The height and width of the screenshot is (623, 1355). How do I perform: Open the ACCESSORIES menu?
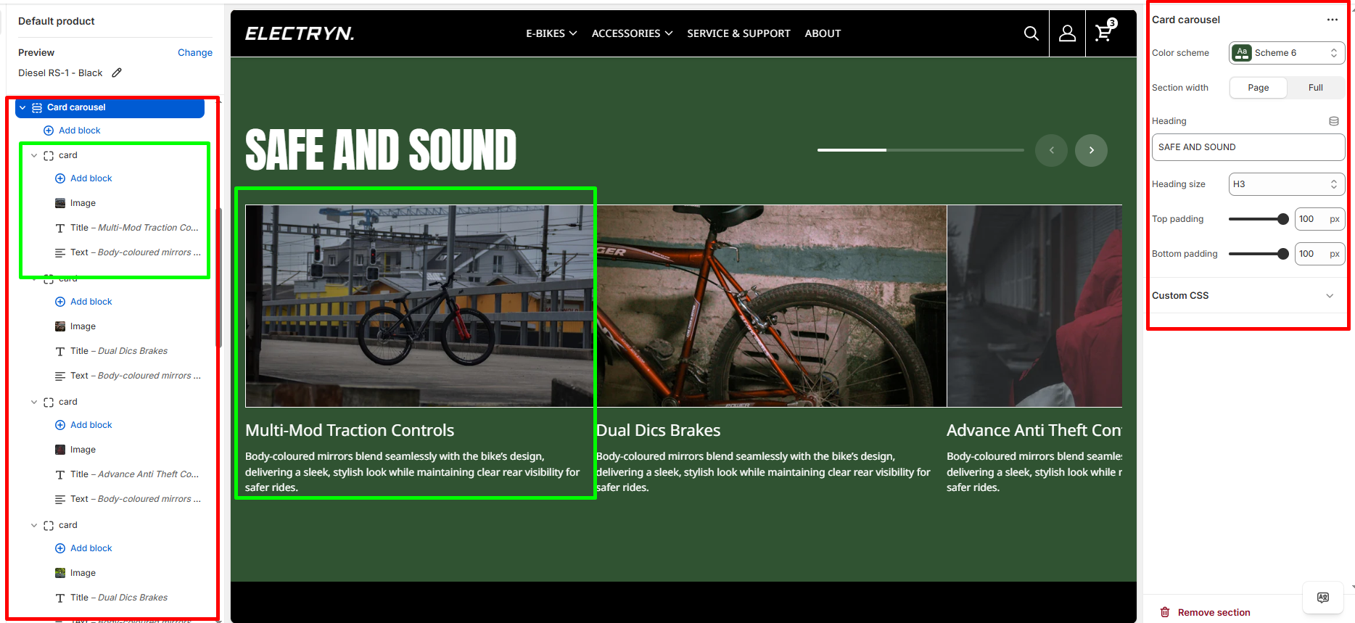tap(632, 33)
